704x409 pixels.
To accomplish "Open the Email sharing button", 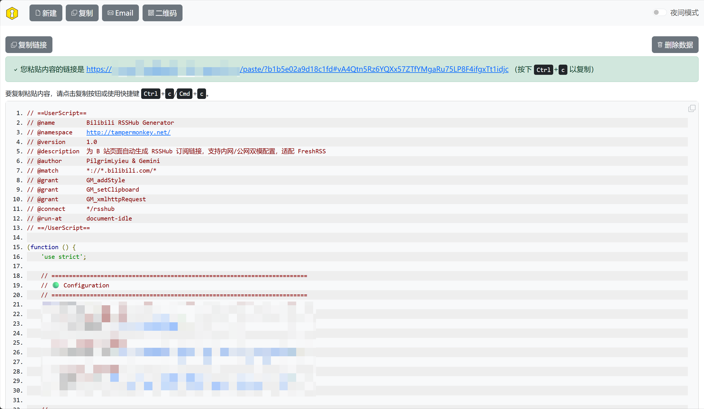I will tap(120, 13).
